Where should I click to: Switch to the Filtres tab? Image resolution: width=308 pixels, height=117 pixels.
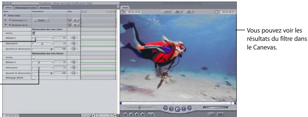9,8
